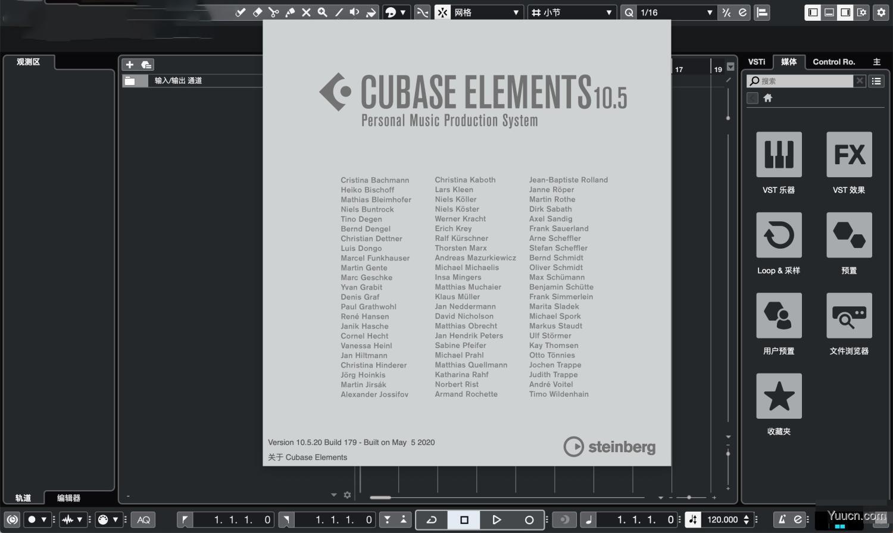
Task: Click the transport Play button
Action: 497,519
